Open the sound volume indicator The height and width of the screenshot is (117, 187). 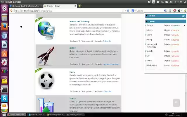pyautogui.click(x=171, y=2)
